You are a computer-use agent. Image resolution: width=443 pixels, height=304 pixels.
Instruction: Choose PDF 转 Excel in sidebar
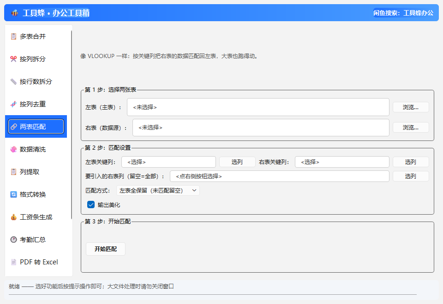coord(36,262)
